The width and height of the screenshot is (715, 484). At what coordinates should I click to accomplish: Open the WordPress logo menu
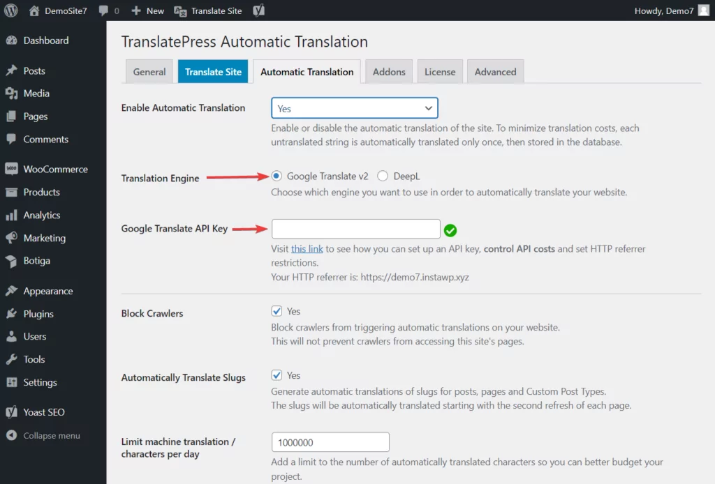[11, 10]
